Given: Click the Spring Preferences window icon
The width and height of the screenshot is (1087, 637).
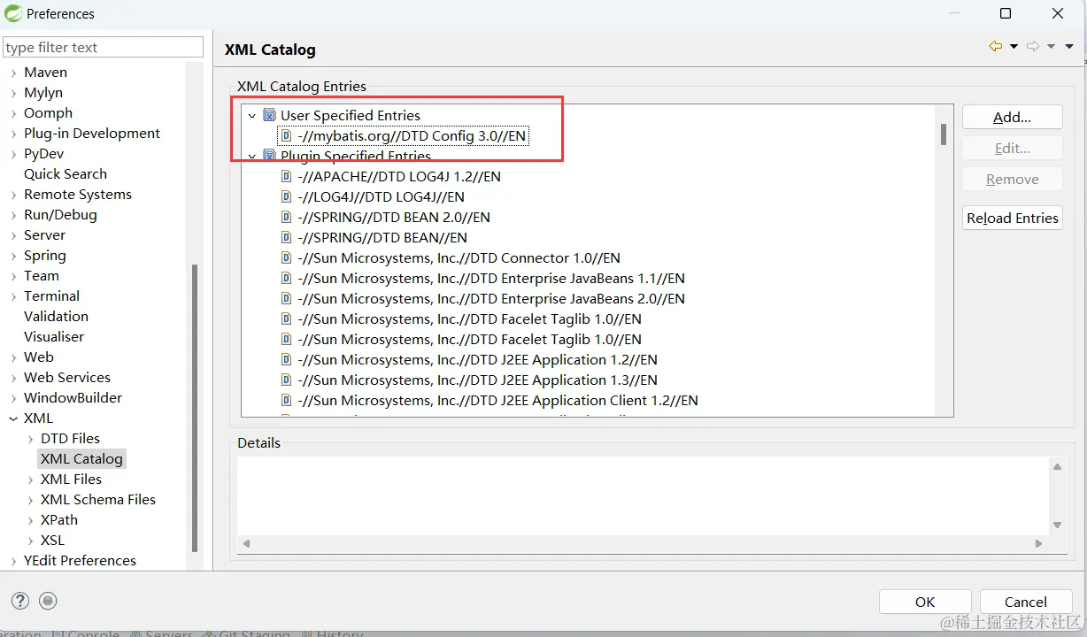Looking at the screenshot, I should 12,13.
